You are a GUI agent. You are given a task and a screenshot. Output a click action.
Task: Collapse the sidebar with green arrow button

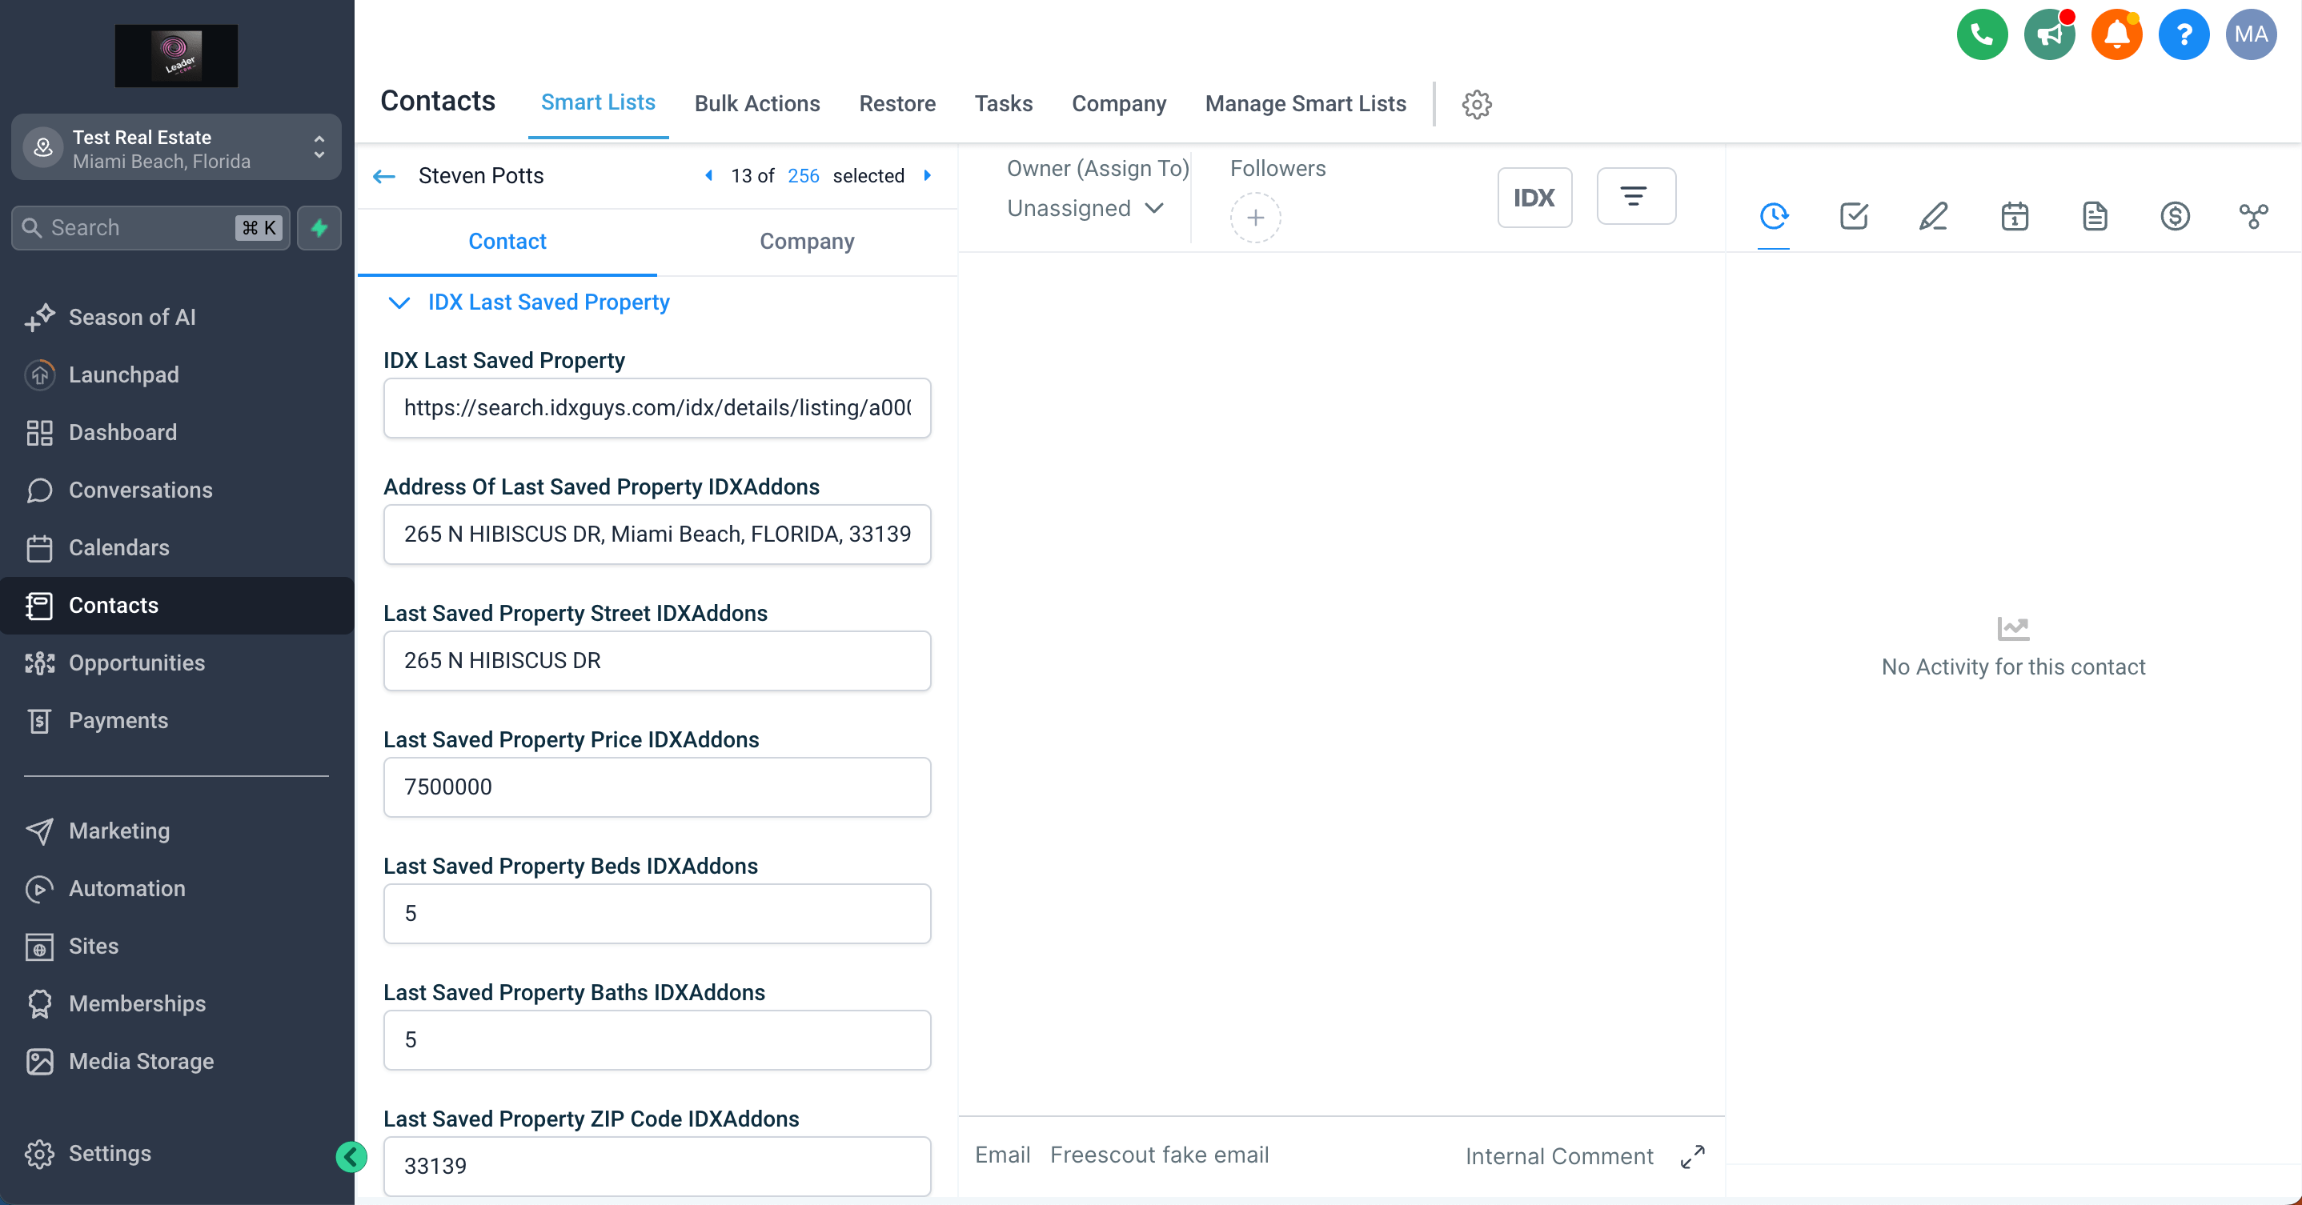(351, 1157)
